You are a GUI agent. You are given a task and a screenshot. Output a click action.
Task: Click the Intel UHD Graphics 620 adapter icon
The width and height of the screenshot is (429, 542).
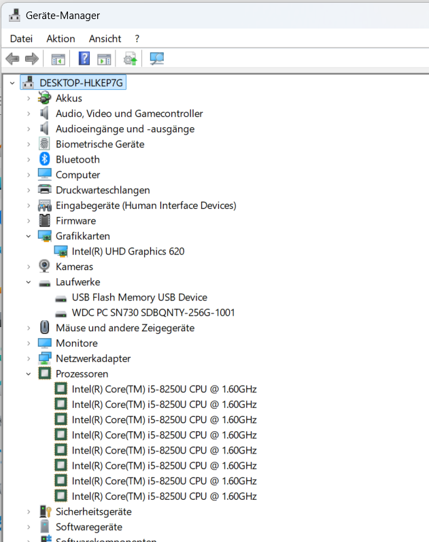click(x=61, y=252)
